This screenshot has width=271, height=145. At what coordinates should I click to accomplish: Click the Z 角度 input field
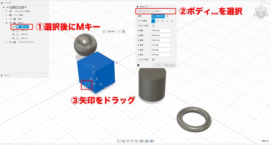[161, 55]
